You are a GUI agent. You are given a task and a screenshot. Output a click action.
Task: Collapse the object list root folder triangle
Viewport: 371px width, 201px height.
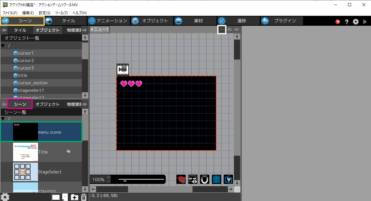(x=3, y=46)
